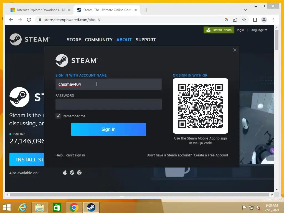Click the Apple platform icon
This screenshot has width=284, height=213.
[65, 173]
